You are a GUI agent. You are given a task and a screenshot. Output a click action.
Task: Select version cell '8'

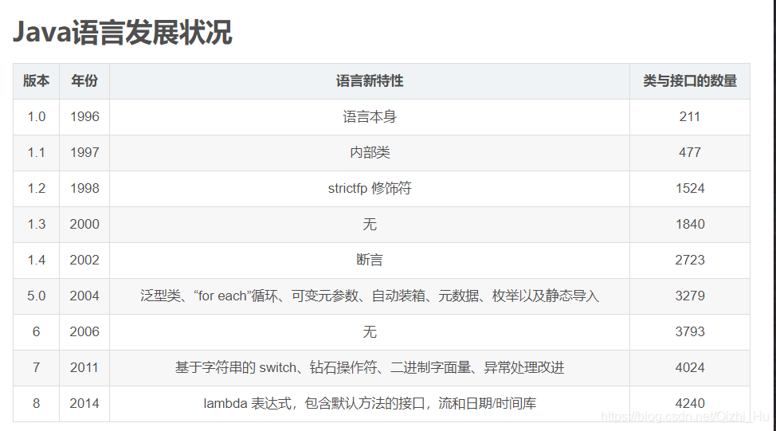(36, 404)
